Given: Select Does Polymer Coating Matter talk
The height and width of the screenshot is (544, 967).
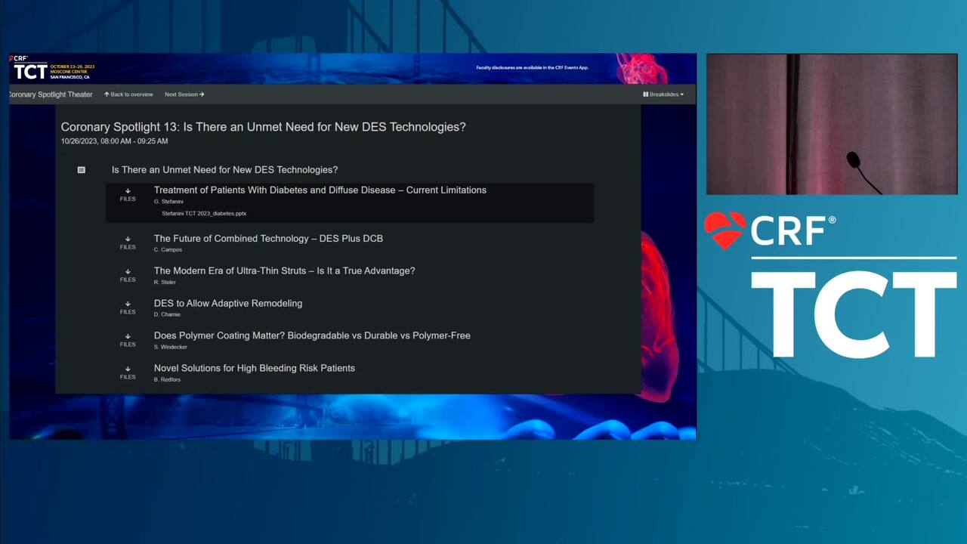Looking at the screenshot, I should (312, 335).
